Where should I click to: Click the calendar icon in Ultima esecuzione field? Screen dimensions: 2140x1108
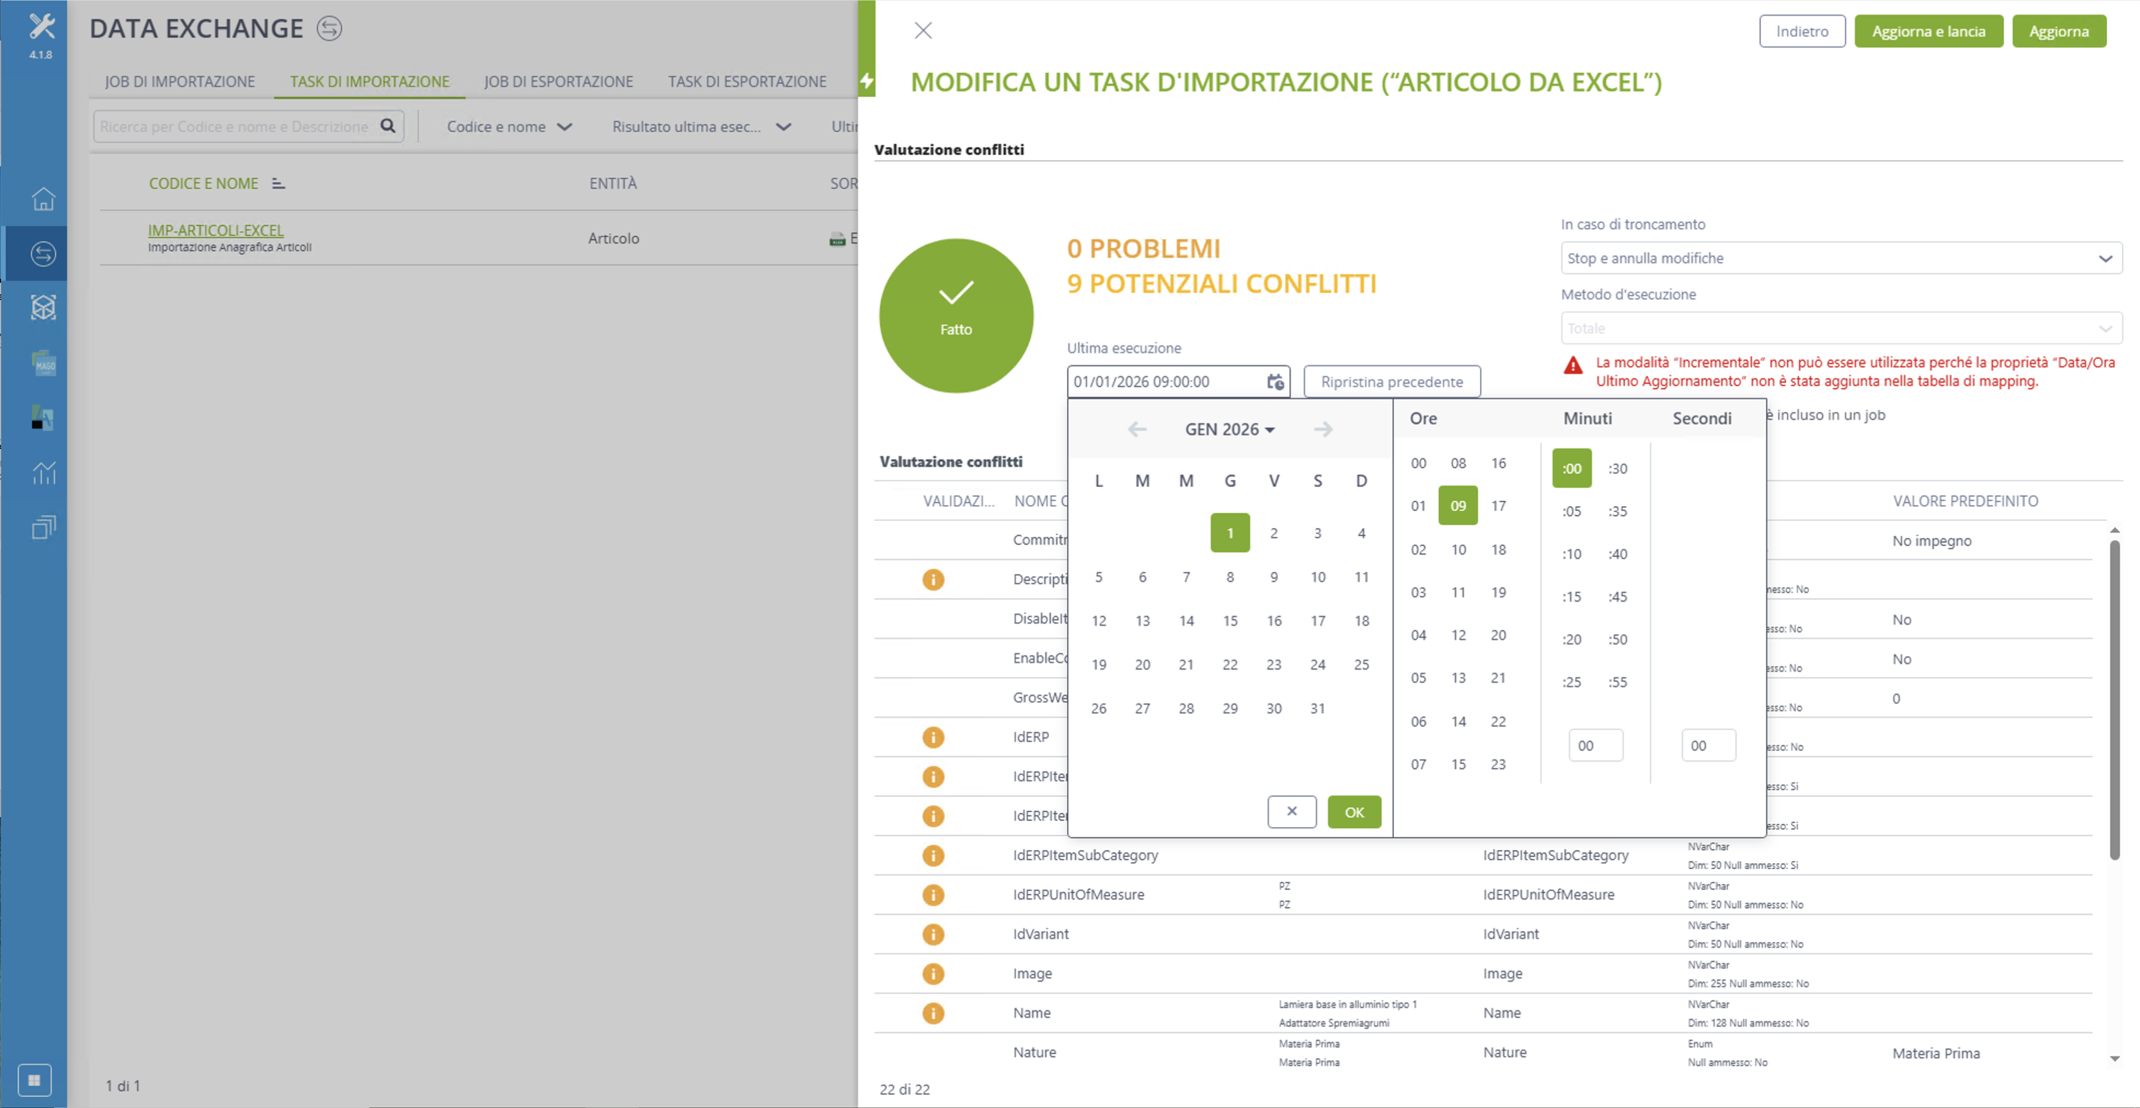[x=1275, y=382]
